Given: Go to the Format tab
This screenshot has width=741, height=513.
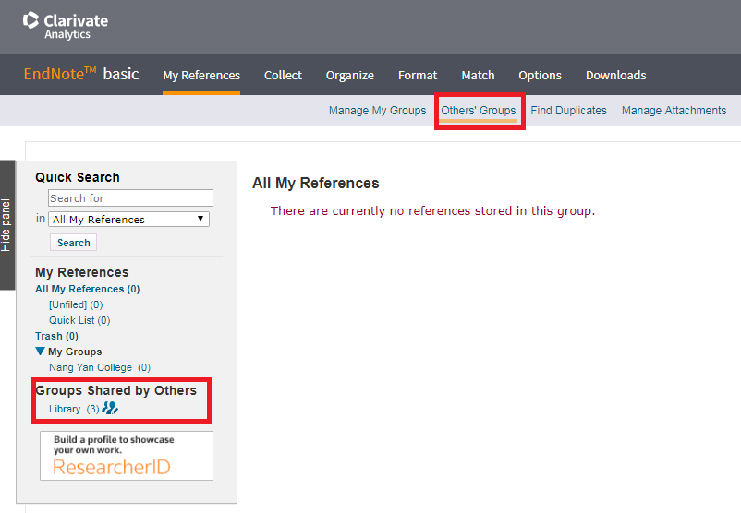Looking at the screenshot, I should 418,75.
